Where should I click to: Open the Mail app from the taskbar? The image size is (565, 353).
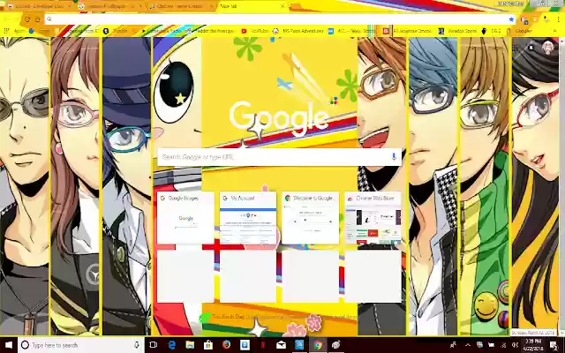[281, 345]
